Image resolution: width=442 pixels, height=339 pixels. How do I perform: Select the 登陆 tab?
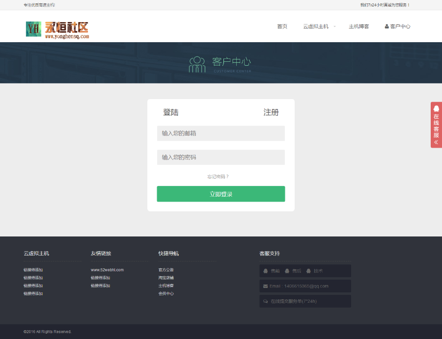(170, 112)
